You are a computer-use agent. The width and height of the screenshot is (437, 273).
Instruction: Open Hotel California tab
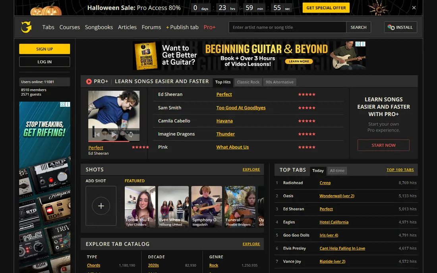pyautogui.click(x=334, y=222)
